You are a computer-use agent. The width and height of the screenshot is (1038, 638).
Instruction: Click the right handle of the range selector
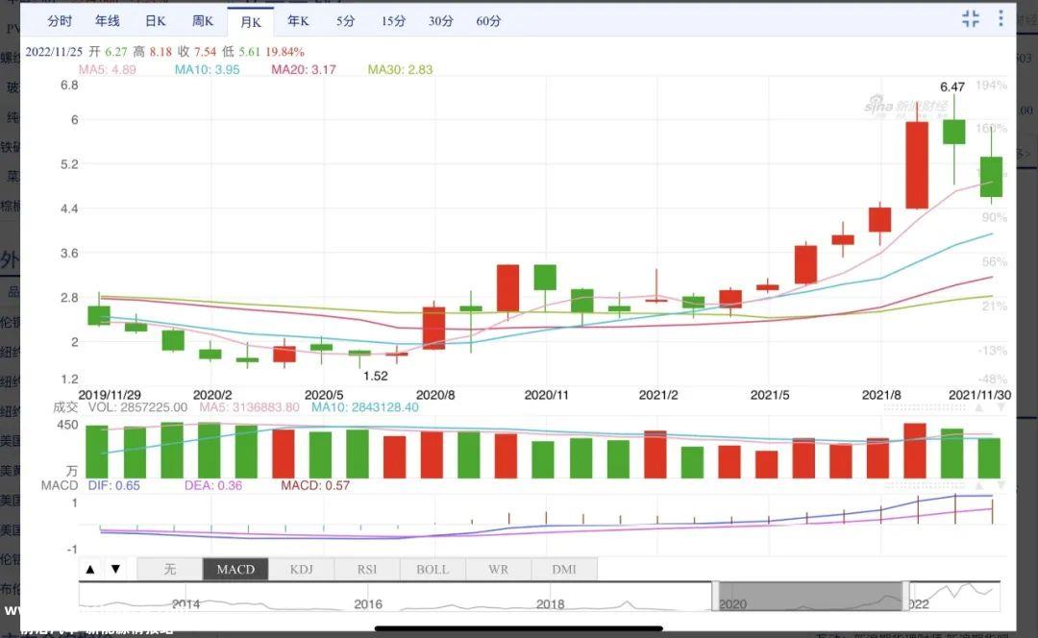click(x=905, y=596)
